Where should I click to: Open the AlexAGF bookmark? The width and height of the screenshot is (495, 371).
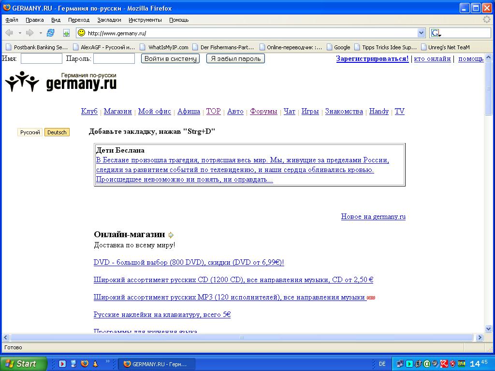pyautogui.click(x=104, y=47)
